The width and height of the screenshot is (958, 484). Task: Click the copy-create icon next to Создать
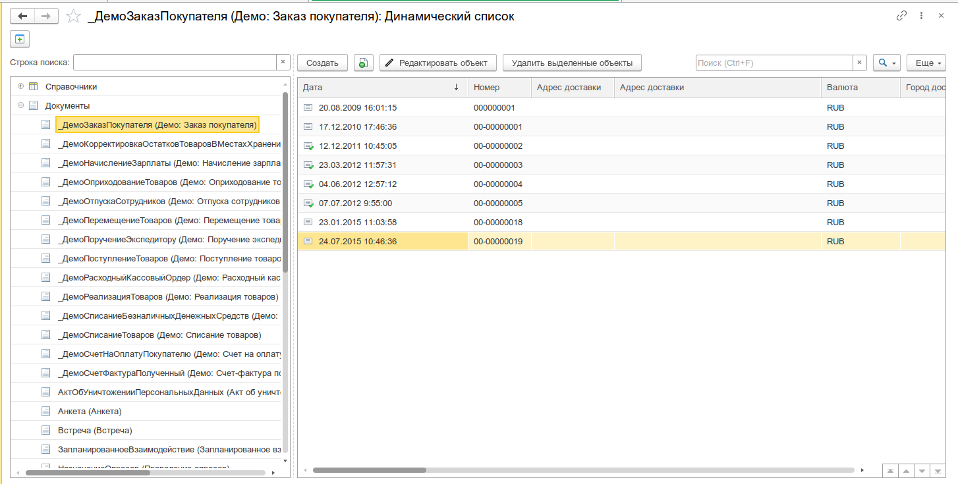pyautogui.click(x=363, y=63)
